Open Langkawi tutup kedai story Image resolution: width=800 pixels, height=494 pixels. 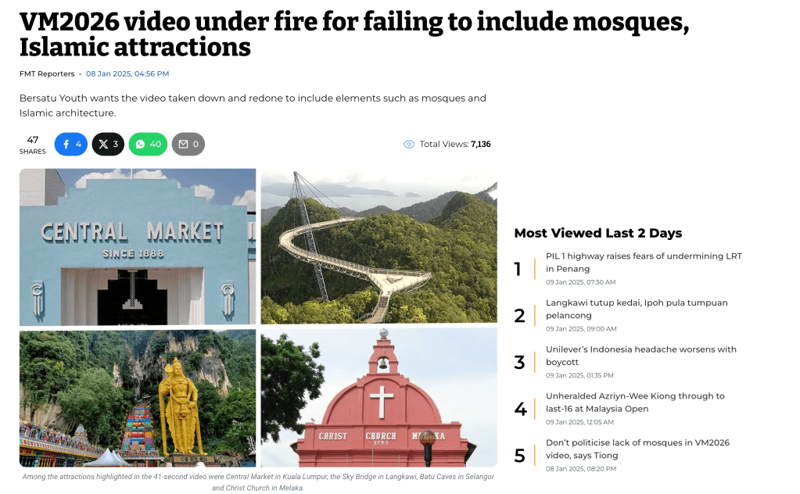pos(637,309)
